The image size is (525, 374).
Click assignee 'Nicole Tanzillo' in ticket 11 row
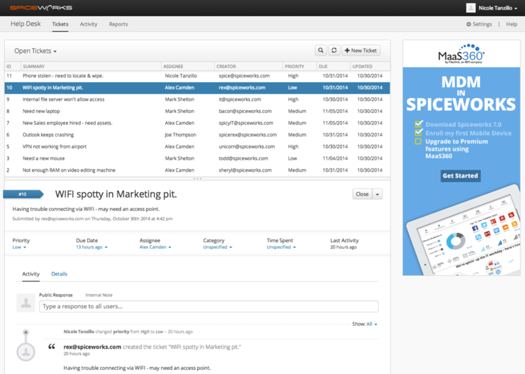coord(181,76)
